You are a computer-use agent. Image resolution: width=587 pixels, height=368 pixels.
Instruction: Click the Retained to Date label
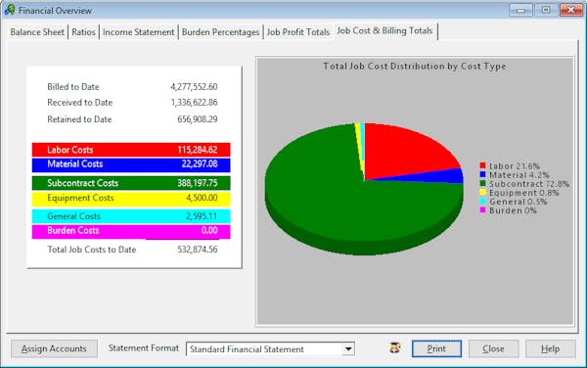tap(79, 119)
